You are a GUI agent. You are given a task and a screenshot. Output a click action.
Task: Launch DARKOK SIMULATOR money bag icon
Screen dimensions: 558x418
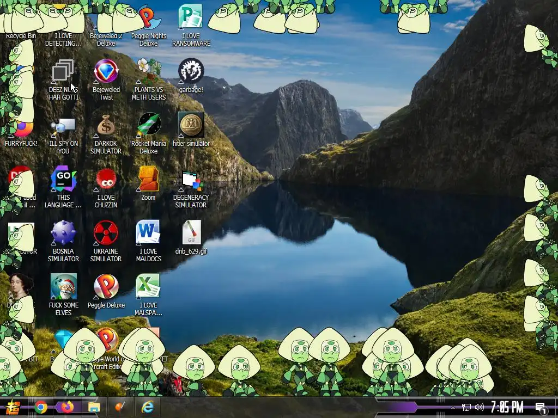point(106,135)
